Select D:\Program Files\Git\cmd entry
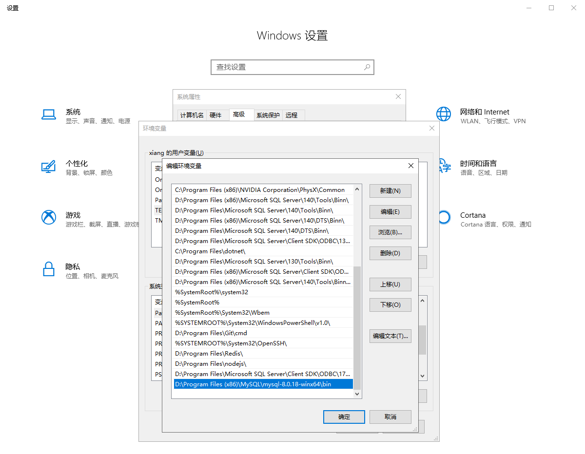This screenshot has width=585, height=454. [263, 333]
